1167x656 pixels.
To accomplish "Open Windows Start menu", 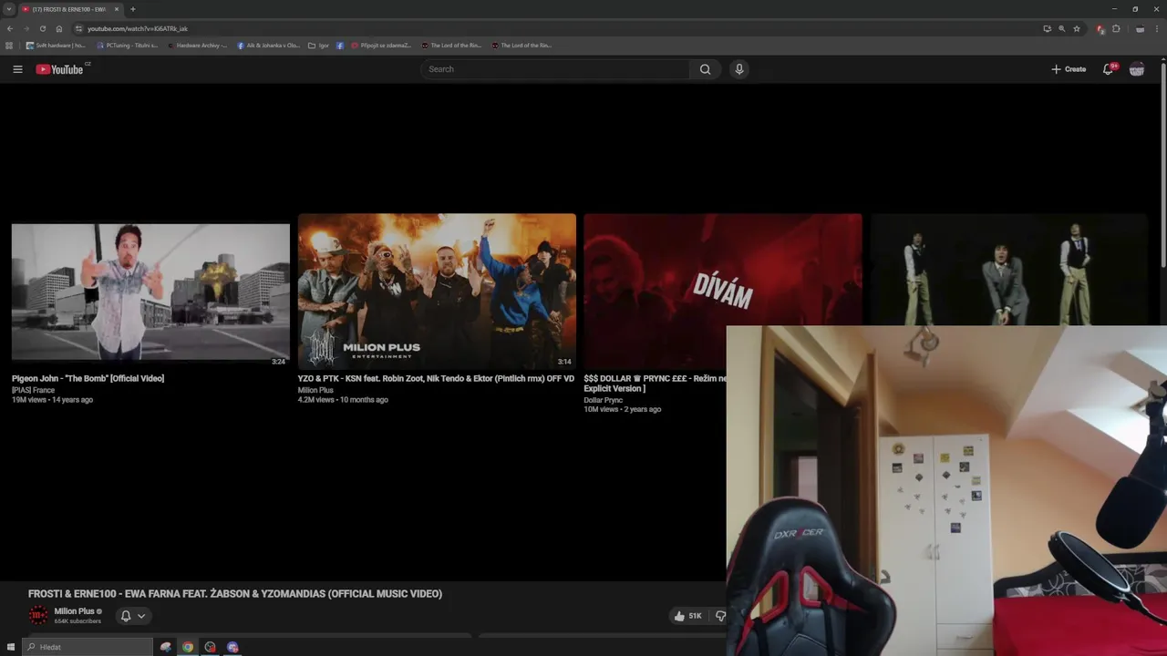I will tap(11, 647).
